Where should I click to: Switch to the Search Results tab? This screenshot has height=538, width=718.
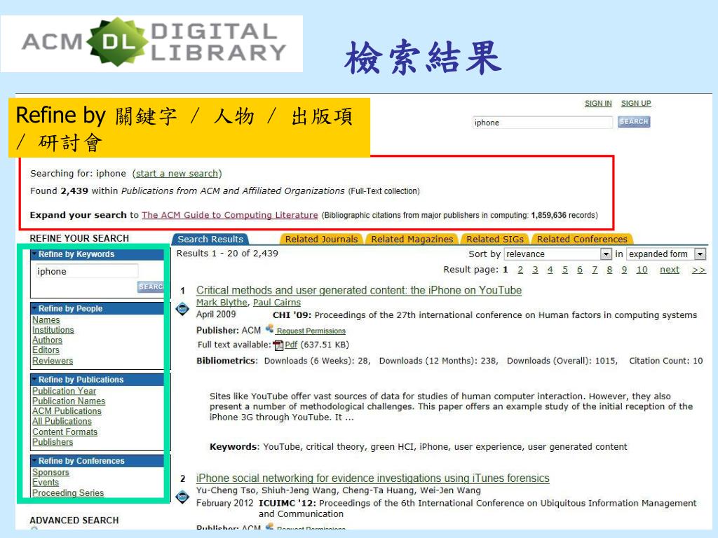click(210, 240)
